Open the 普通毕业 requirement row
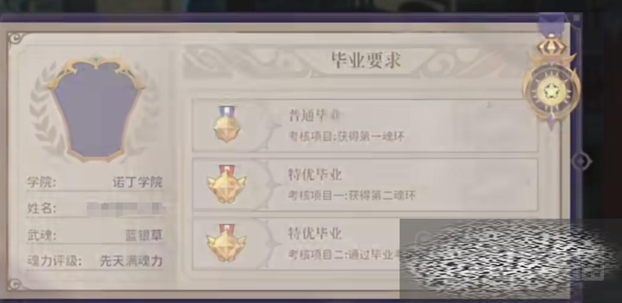Viewport: 622px width, 303px height. click(365, 125)
